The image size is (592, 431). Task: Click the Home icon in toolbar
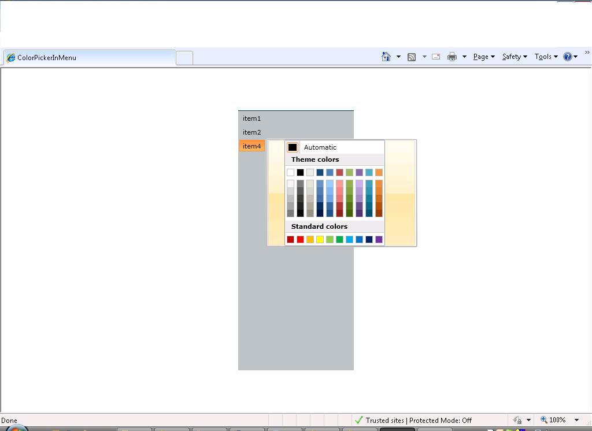click(386, 57)
